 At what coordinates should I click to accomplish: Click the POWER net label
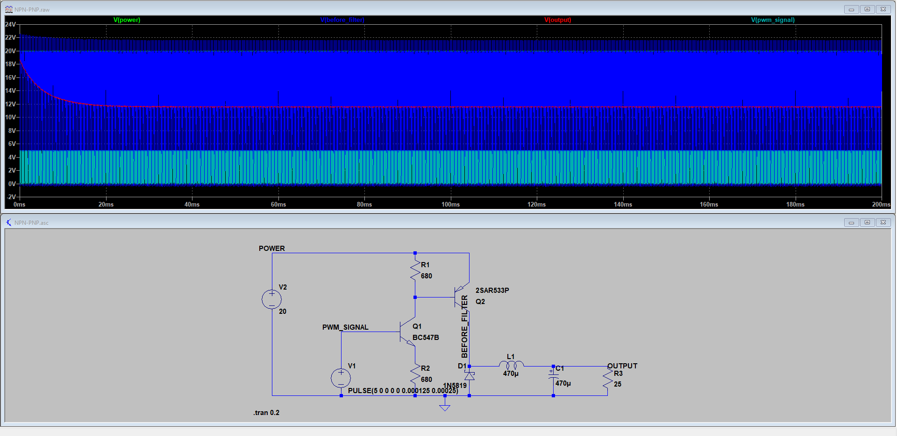(x=272, y=249)
